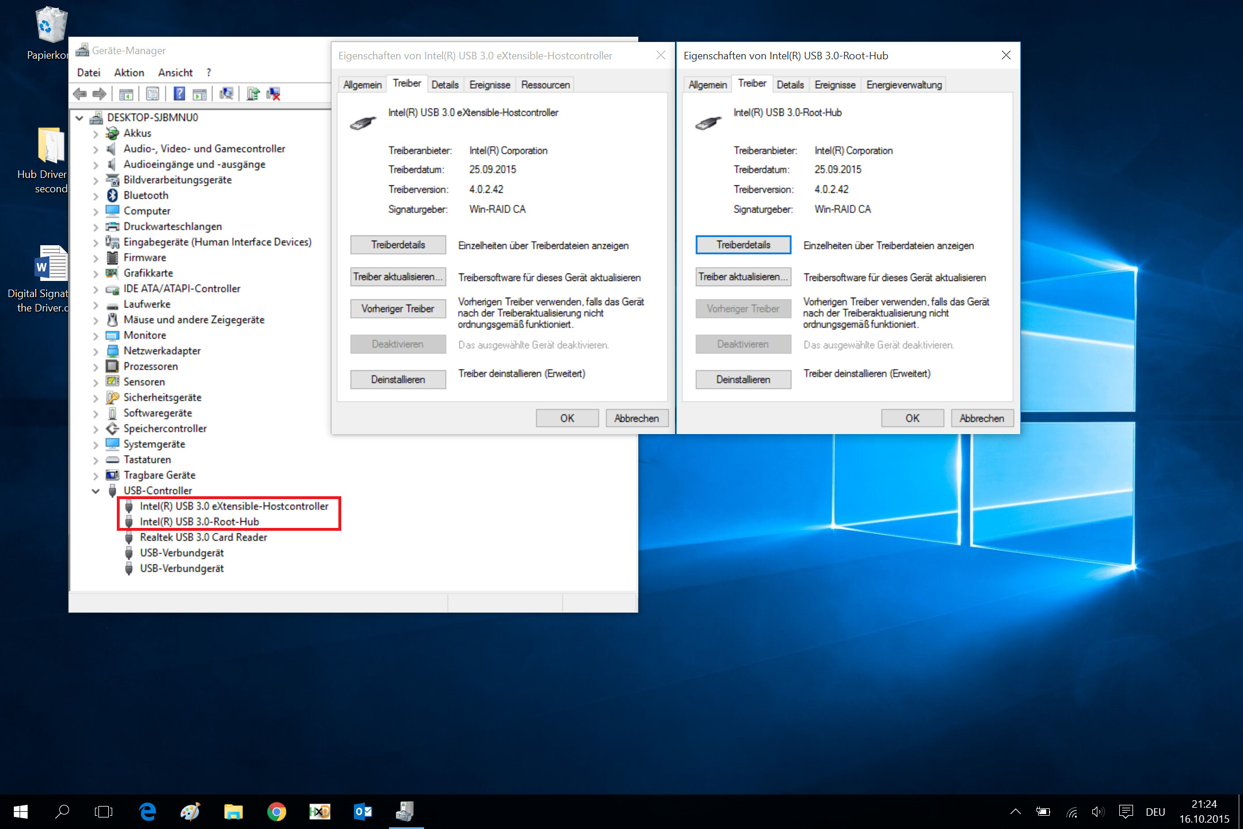Expand the Systemgeräte category
This screenshot has width=1243, height=829.
96,444
